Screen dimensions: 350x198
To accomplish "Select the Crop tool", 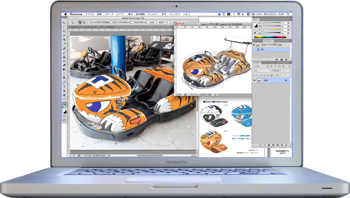I will [64, 39].
